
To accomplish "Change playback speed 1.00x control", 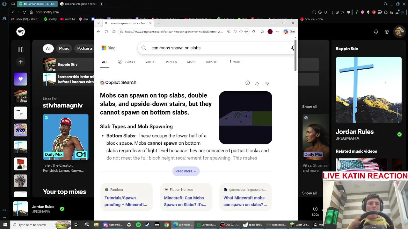I will point(315,214).
